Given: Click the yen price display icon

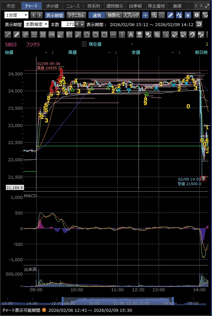Looking at the screenshot, I should pyautogui.click(x=188, y=15).
